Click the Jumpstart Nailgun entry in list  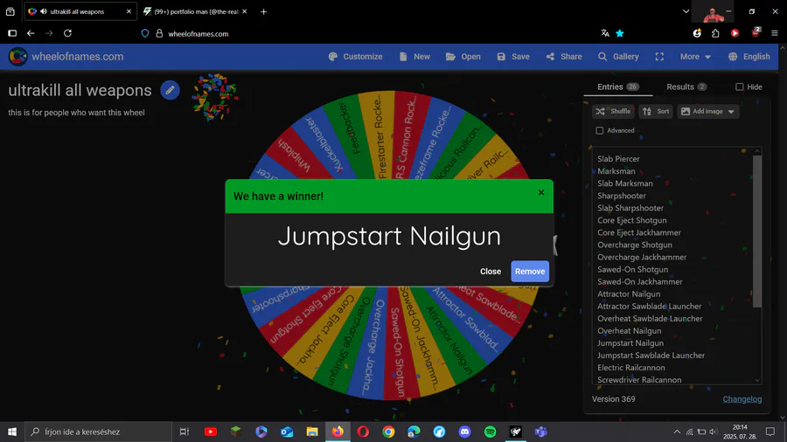click(x=630, y=342)
